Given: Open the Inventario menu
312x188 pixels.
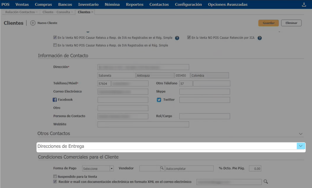Looking at the screenshot, I should click(x=88, y=4).
